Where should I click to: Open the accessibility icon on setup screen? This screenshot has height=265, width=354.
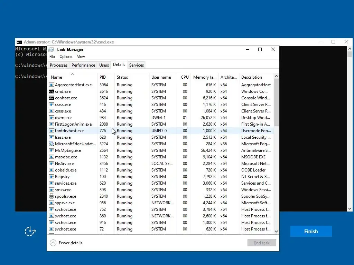[x=30, y=231]
